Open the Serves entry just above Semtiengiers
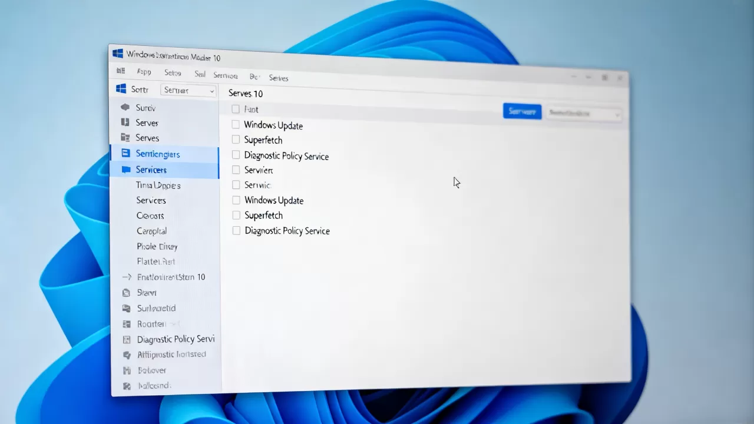The image size is (754, 424). click(x=147, y=138)
